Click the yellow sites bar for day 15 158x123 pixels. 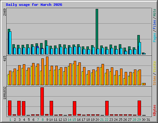[x=73, y=74]
